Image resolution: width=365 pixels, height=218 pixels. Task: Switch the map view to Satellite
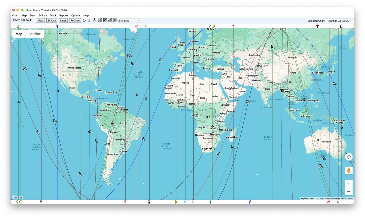click(34, 34)
